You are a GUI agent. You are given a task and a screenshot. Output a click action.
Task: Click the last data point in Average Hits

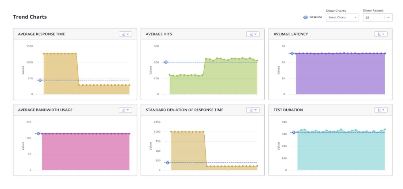(257, 61)
